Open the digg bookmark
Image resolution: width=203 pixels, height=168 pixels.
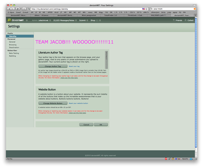point(101,12)
